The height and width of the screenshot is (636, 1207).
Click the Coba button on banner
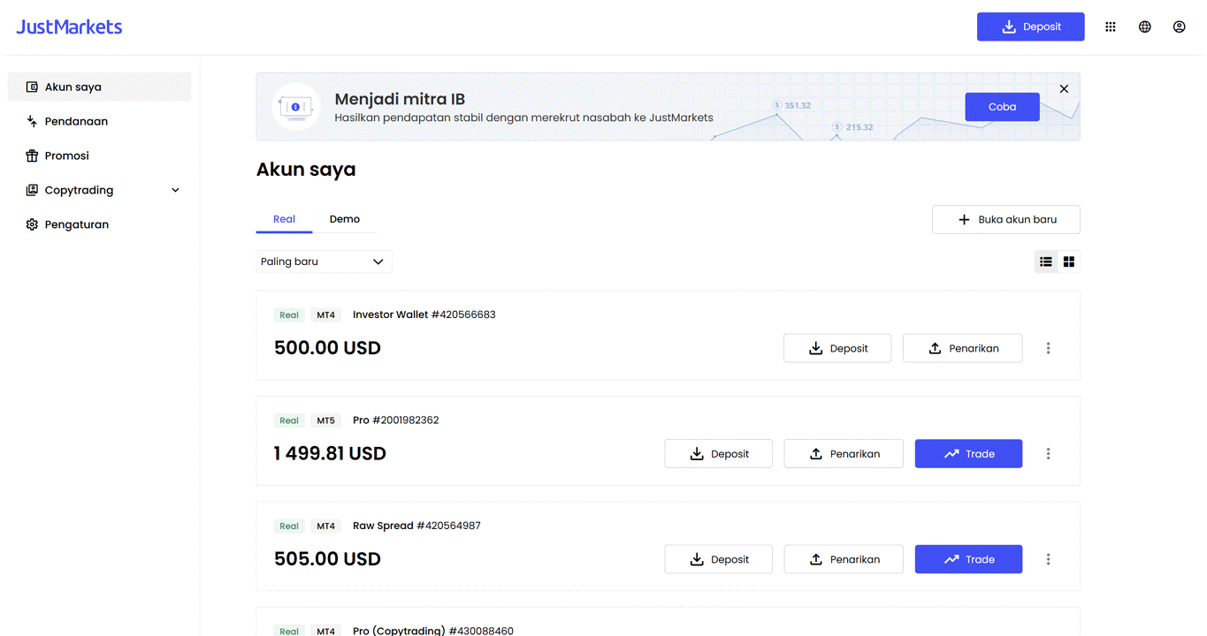1002,107
